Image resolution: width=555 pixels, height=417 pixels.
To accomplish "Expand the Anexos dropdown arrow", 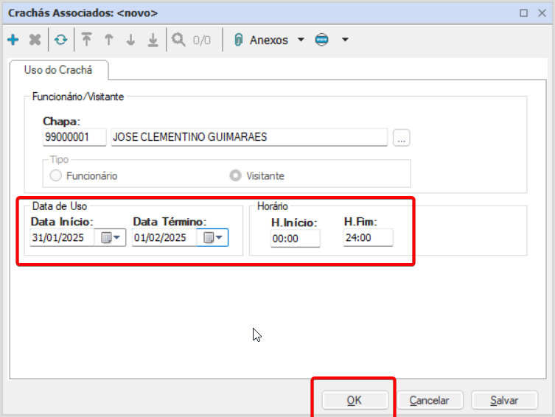I will click(x=301, y=40).
